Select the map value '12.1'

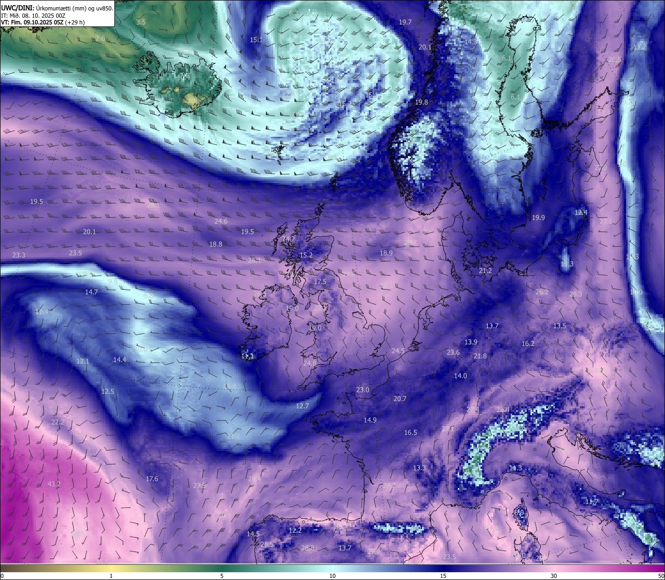click(x=83, y=361)
